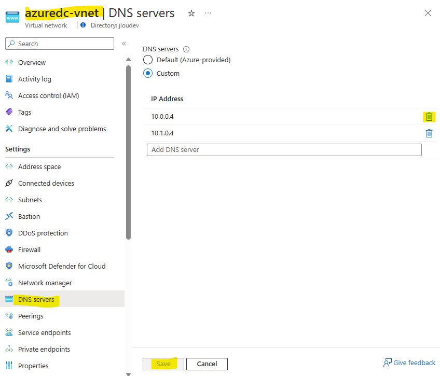Click the DDoS protection shield icon
The width and height of the screenshot is (440, 376).
pyautogui.click(x=9, y=233)
